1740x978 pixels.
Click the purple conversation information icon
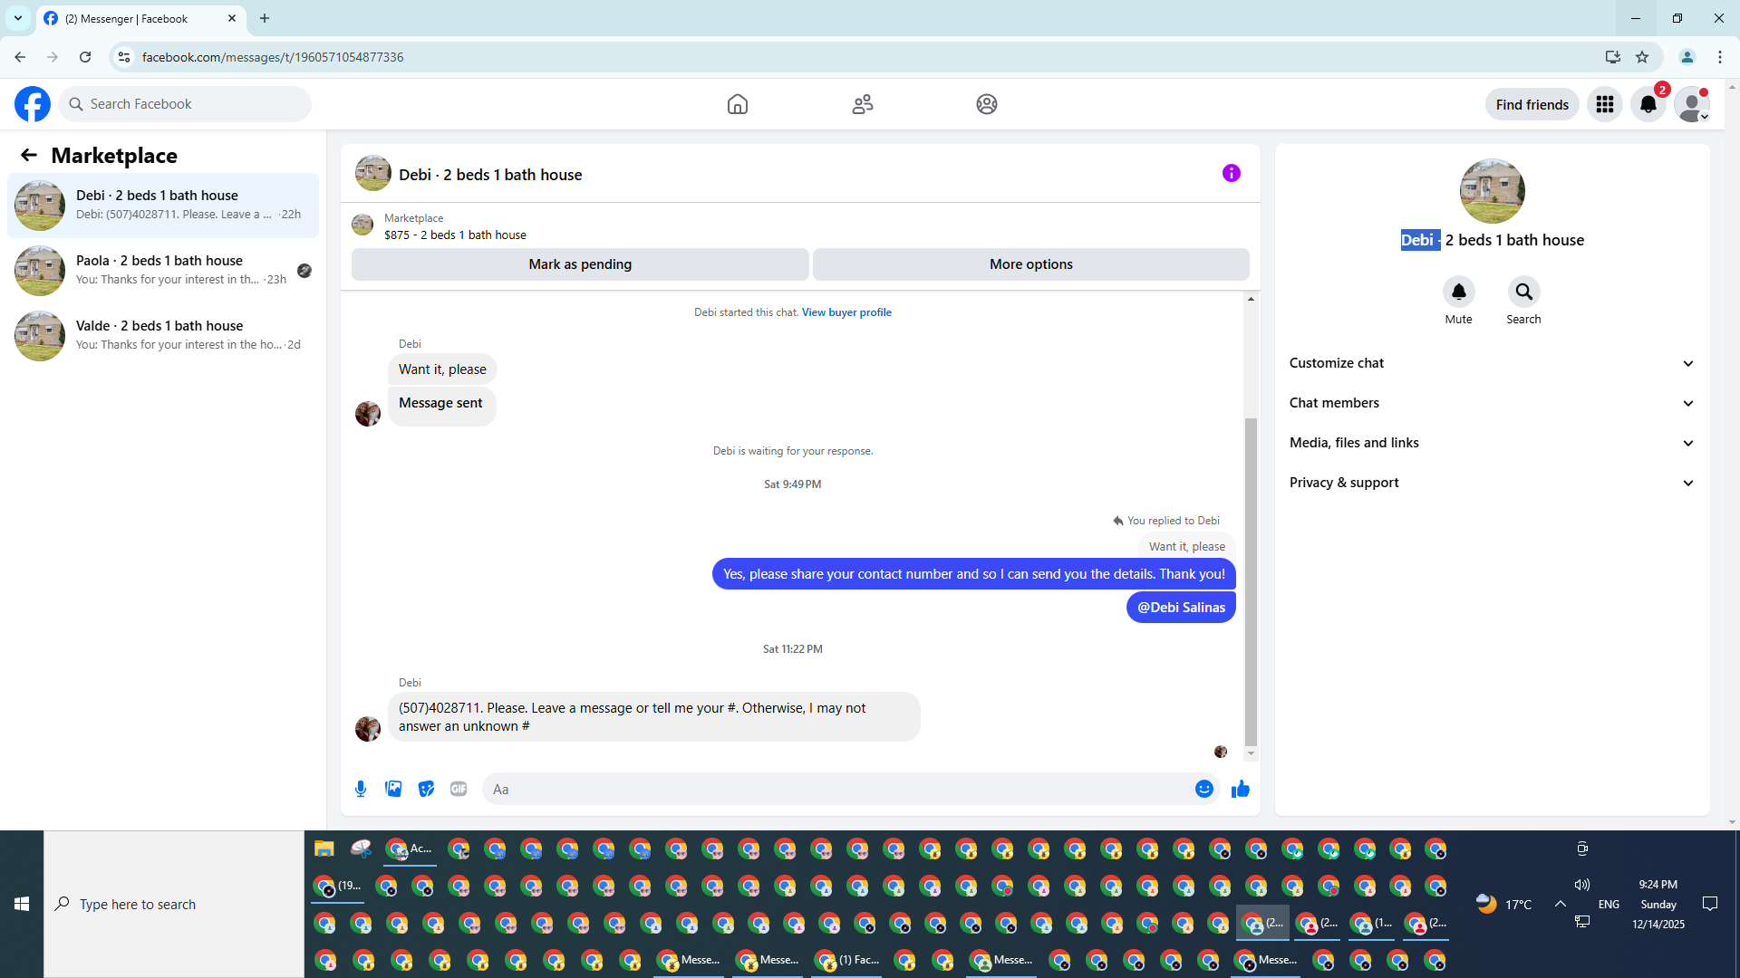point(1231,173)
